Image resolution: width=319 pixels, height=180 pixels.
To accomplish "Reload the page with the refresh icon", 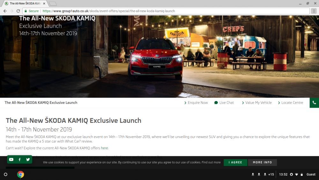I will click(x=18, y=11).
